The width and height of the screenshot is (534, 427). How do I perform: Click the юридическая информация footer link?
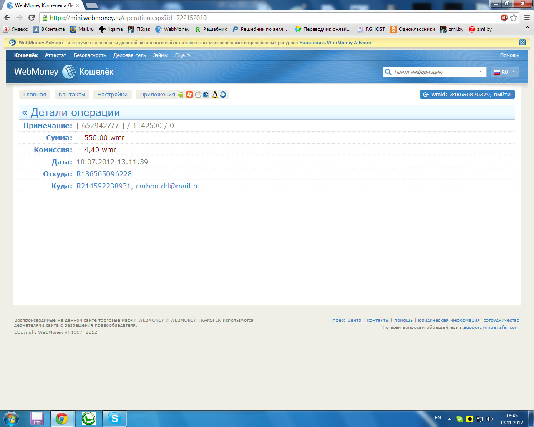[x=449, y=320]
